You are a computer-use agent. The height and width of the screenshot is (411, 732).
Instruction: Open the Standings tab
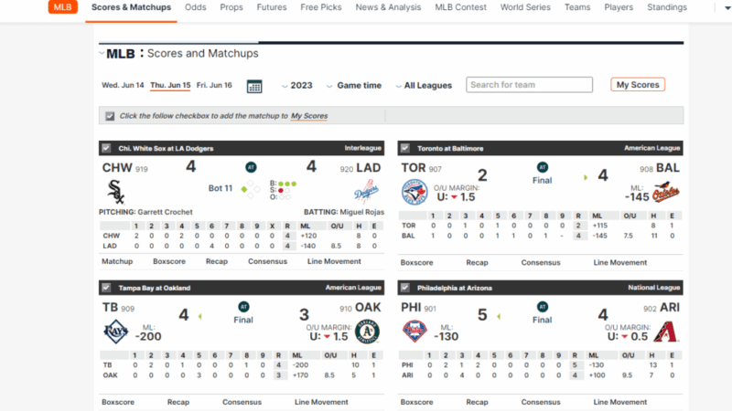[667, 7]
